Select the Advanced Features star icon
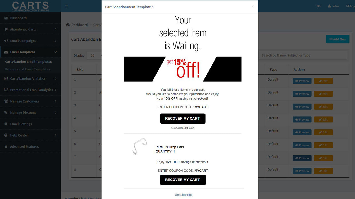The width and height of the screenshot is (355, 199). click(6, 146)
